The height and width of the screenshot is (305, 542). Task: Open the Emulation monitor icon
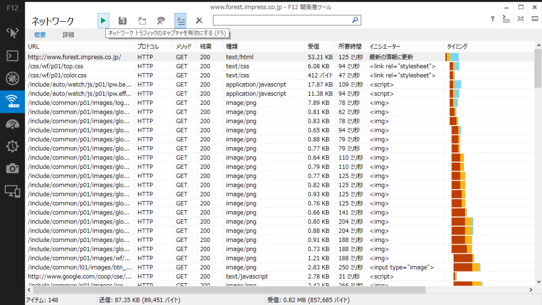click(x=13, y=191)
